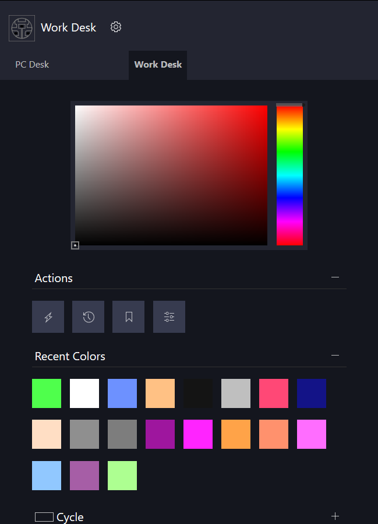Collapse the Recent Colors section
This screenshot has height=524, width=378.
coord(335,355)
